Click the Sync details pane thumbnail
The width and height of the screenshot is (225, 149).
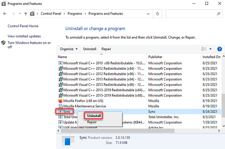click(68, 141)
